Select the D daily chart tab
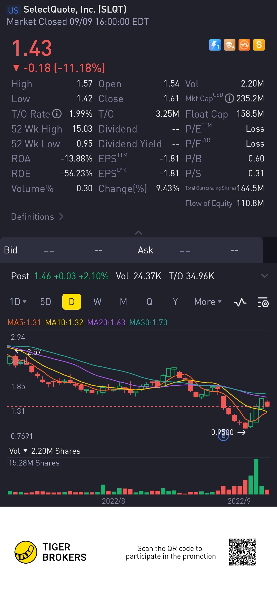 [x=72, y=302]
